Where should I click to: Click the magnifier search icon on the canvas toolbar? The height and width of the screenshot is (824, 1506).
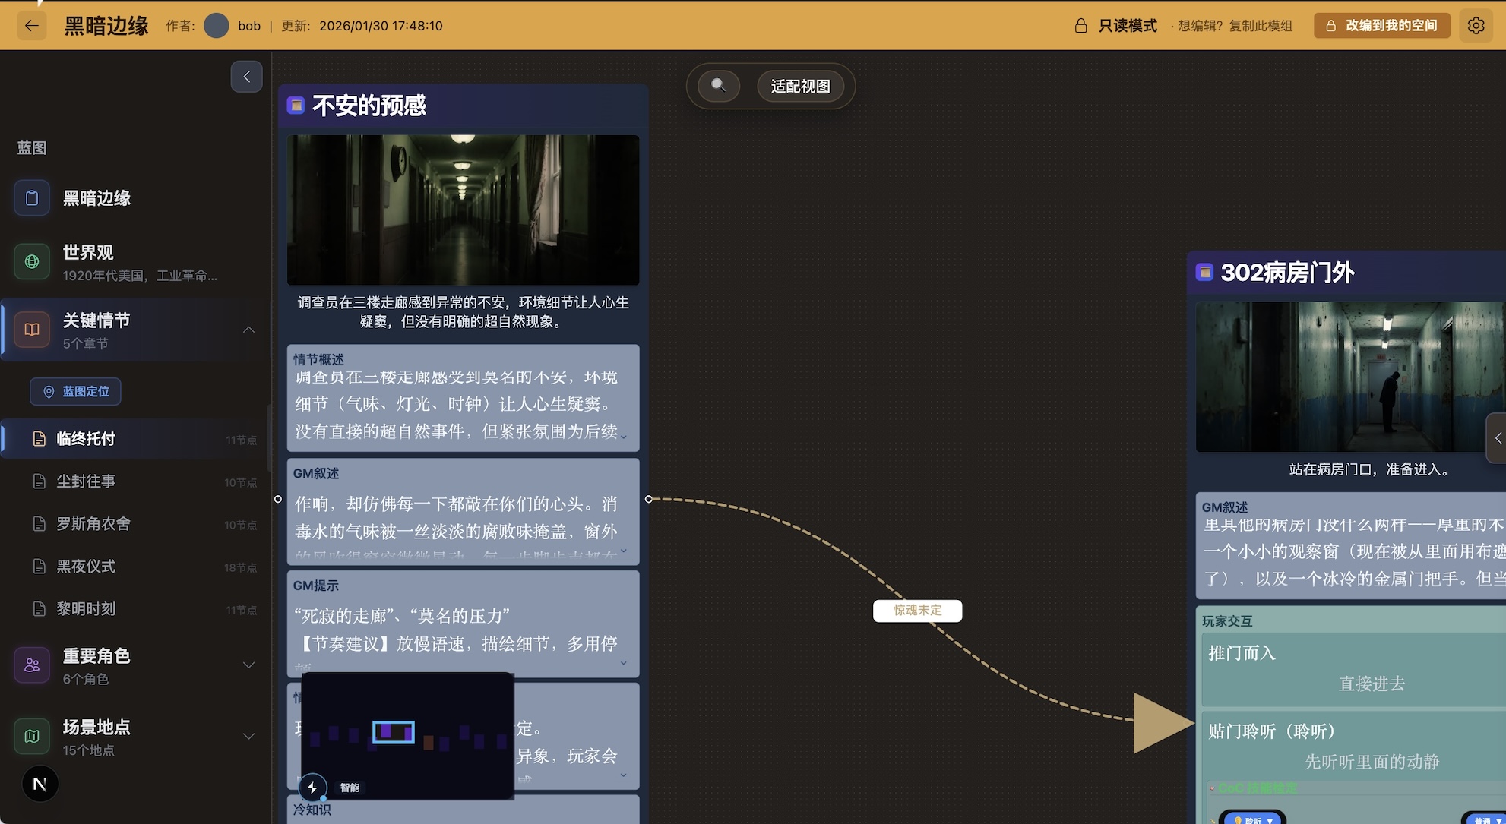718,86
